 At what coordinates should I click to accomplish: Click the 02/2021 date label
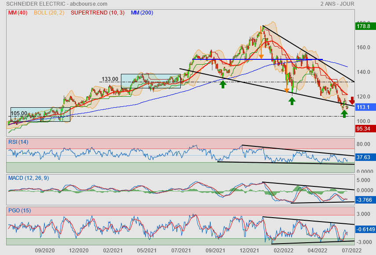click(x=113, y=251)
